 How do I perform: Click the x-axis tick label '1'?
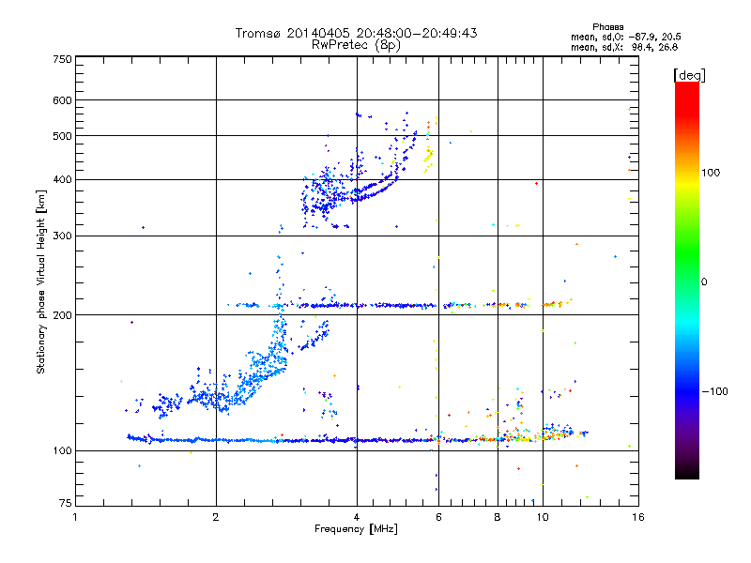click(x=75, y=517)
